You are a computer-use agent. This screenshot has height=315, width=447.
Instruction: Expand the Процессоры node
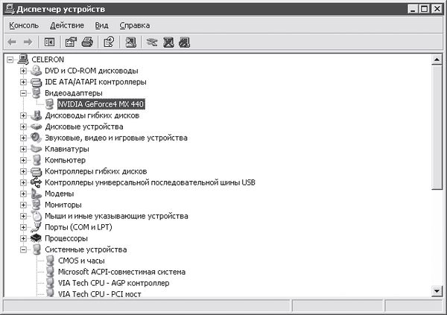coord(24,238)
